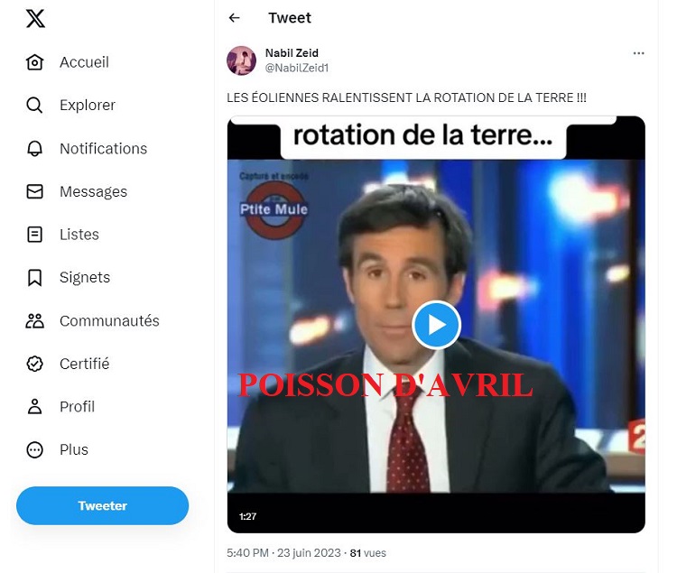Screen dimensions: 677x573
Task: Click the Nabil Zeid display name
Action: [292, 53]
